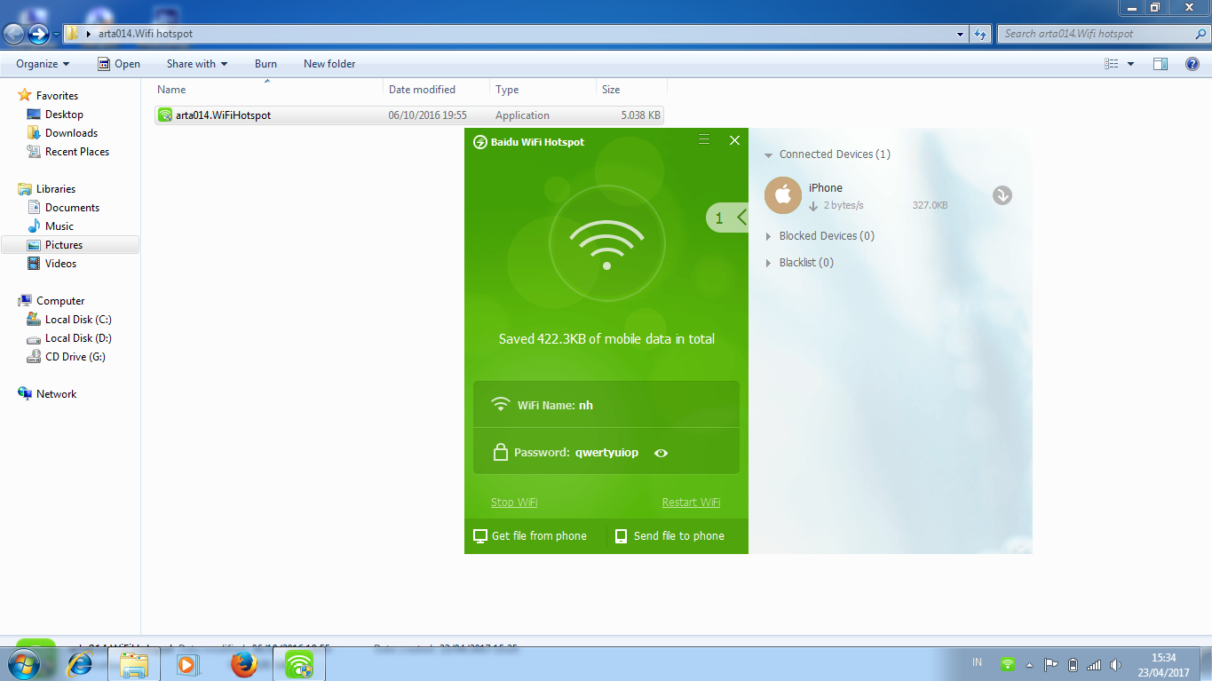This screenshot has height=681, width=1212.
Task: Open the Documents library
Action: pos(72,208)
